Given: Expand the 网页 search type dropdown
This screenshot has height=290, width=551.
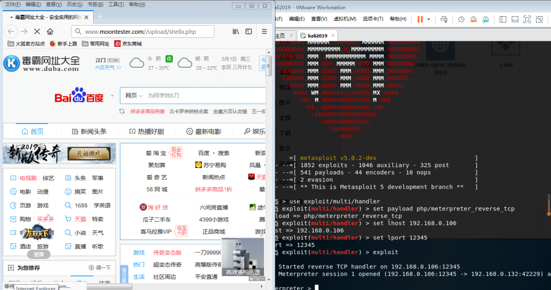Looking at the screenshot, I should point(134,96).
